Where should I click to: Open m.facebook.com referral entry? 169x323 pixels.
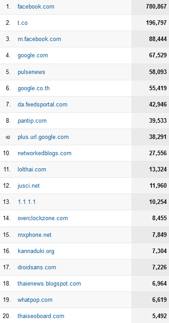pyautogui.click(x=39, y=39)
